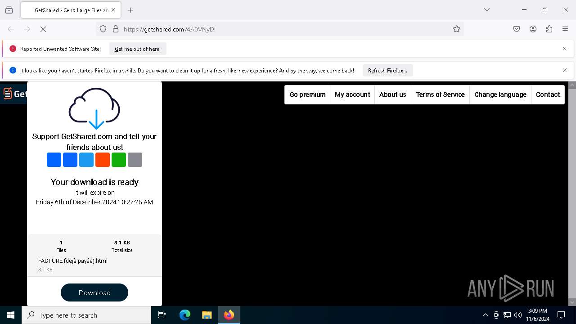
Task: Open the notification center
Action: [561, 315]
